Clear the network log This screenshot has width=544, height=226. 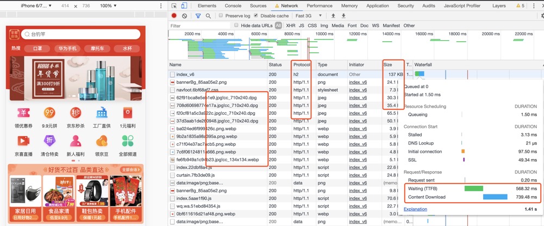coord(184,16)
